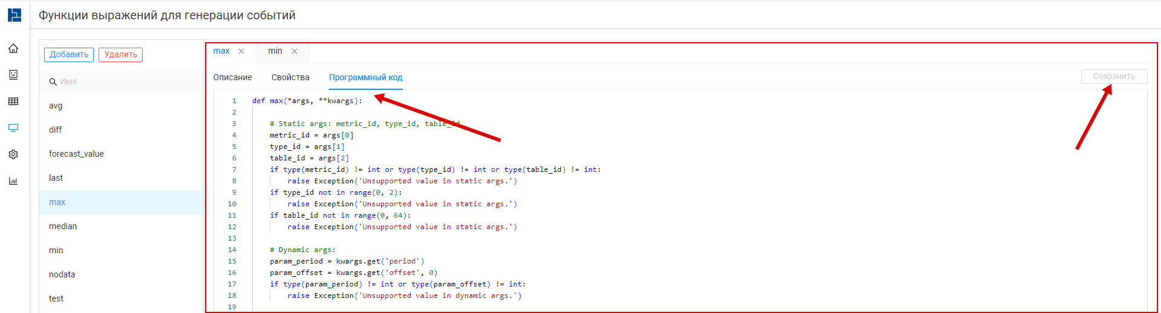Open the home page icon
This screenshot has width=1161, height=313.
13,48
